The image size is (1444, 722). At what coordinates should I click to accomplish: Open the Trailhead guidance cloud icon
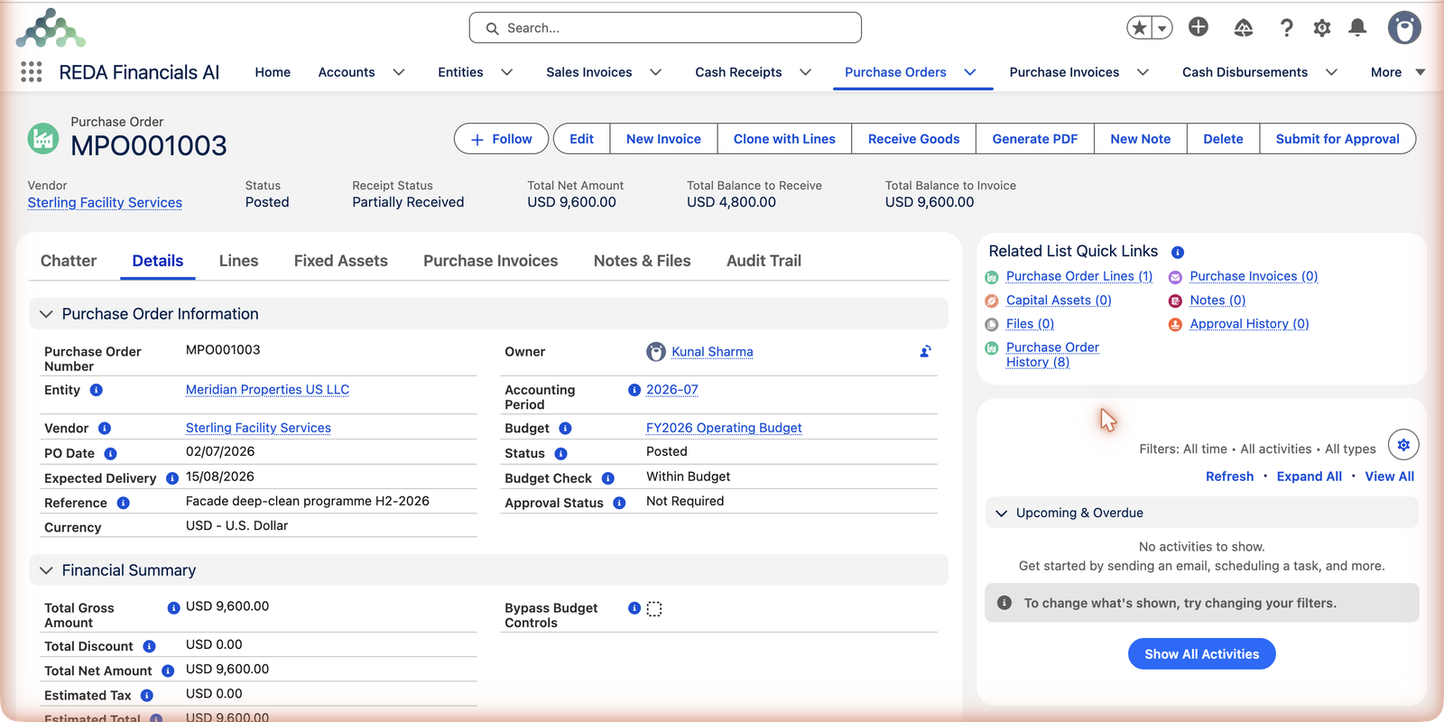(1244, 28)
